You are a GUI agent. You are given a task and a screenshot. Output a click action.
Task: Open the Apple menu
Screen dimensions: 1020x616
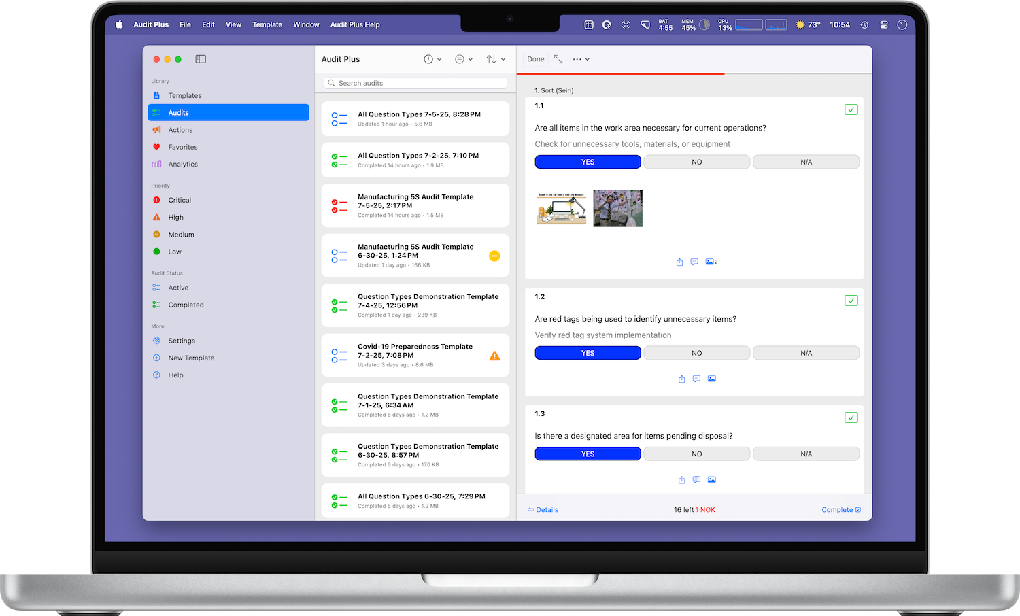click(119, 24)
